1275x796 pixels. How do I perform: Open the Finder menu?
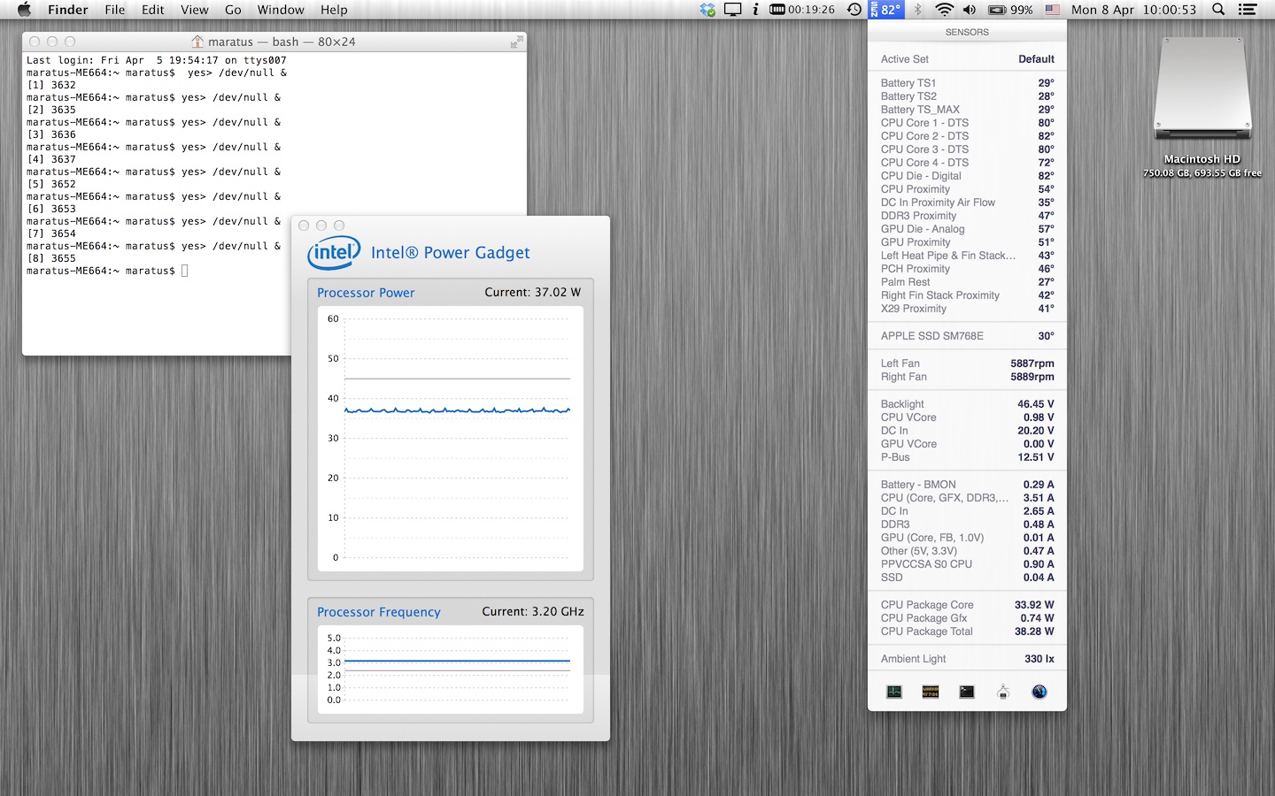pyautogui.click(x=68, y=10)
